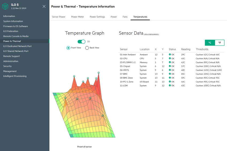Switch to the Power Meter tab
This screenshot has width=227, height=151.
coord(77,17)
